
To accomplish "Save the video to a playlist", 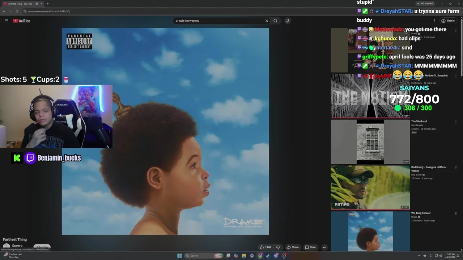I will click(x=310, y=247).
